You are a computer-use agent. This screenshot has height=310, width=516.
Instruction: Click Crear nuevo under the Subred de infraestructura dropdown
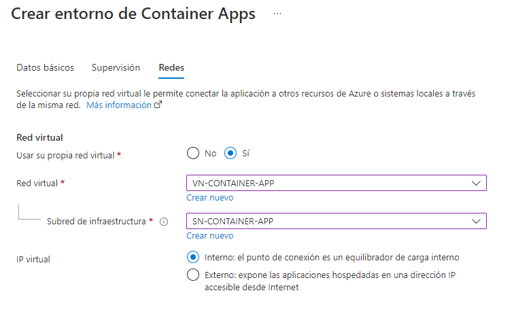210,236
